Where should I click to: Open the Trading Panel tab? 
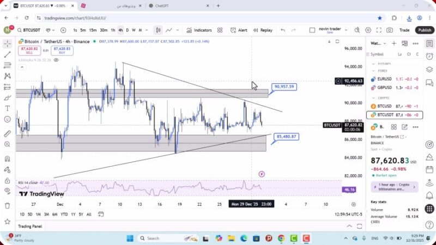tap(30, 226)
